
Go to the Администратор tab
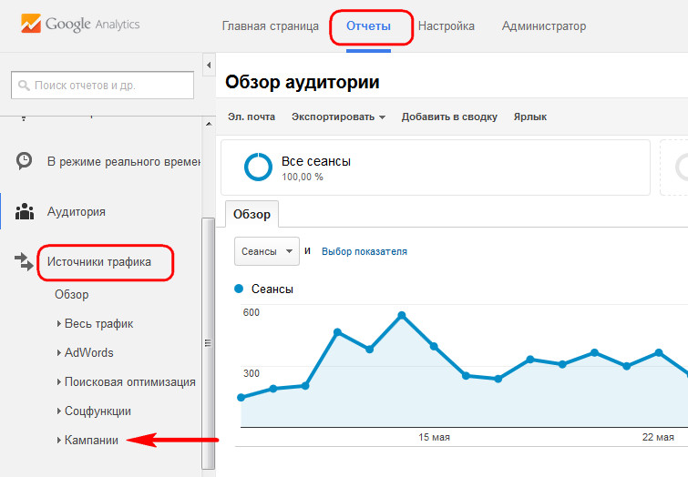(x=544, y=25)
